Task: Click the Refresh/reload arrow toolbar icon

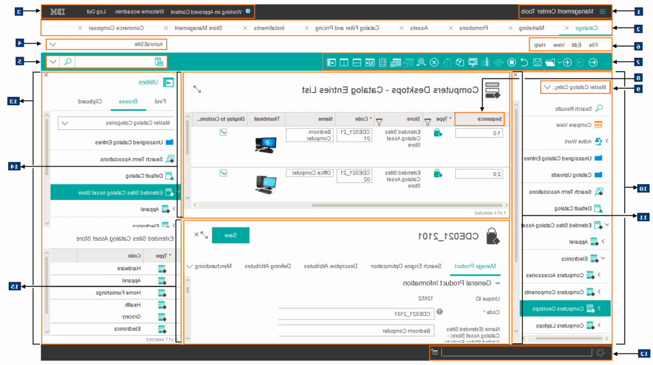Action: coord(524,62)
